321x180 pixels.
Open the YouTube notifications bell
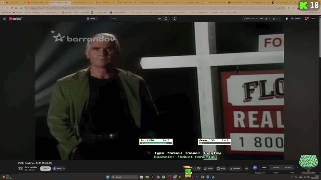coord(306,18)
